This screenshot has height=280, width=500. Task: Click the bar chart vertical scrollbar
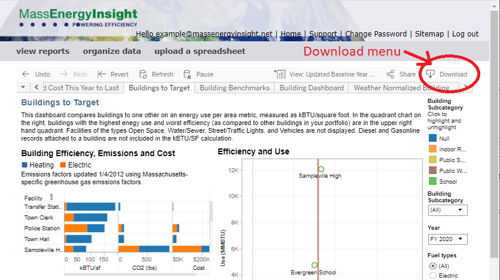[211, 211]
